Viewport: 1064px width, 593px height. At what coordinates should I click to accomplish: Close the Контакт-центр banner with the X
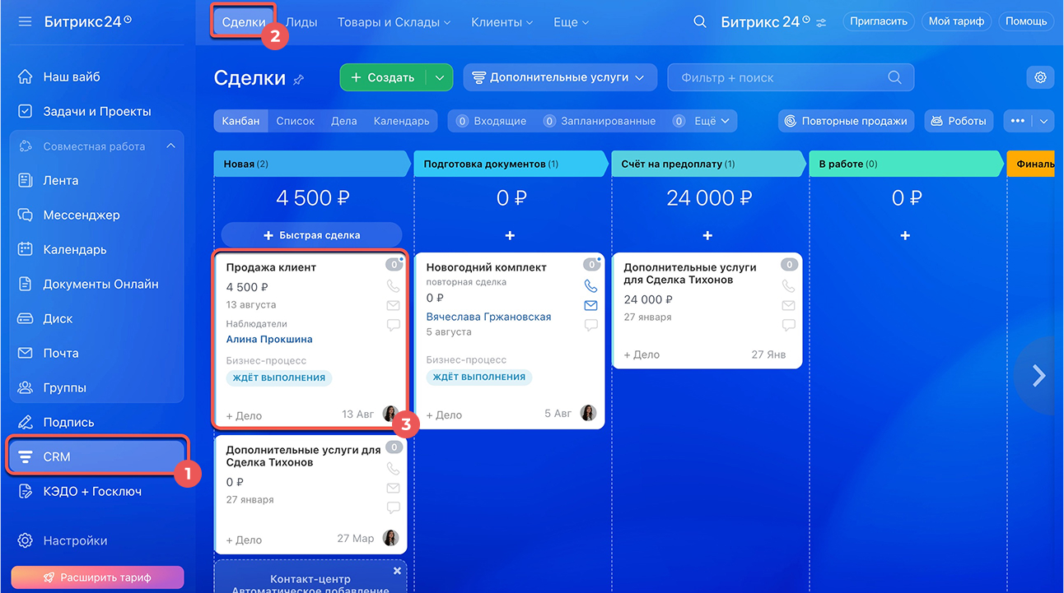pyautogui.click(x=397, y=570)
